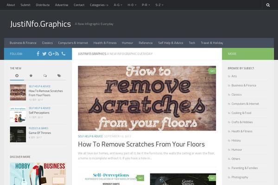
Task: Go to Classics in the nav bar
Action: coord(47,43)
